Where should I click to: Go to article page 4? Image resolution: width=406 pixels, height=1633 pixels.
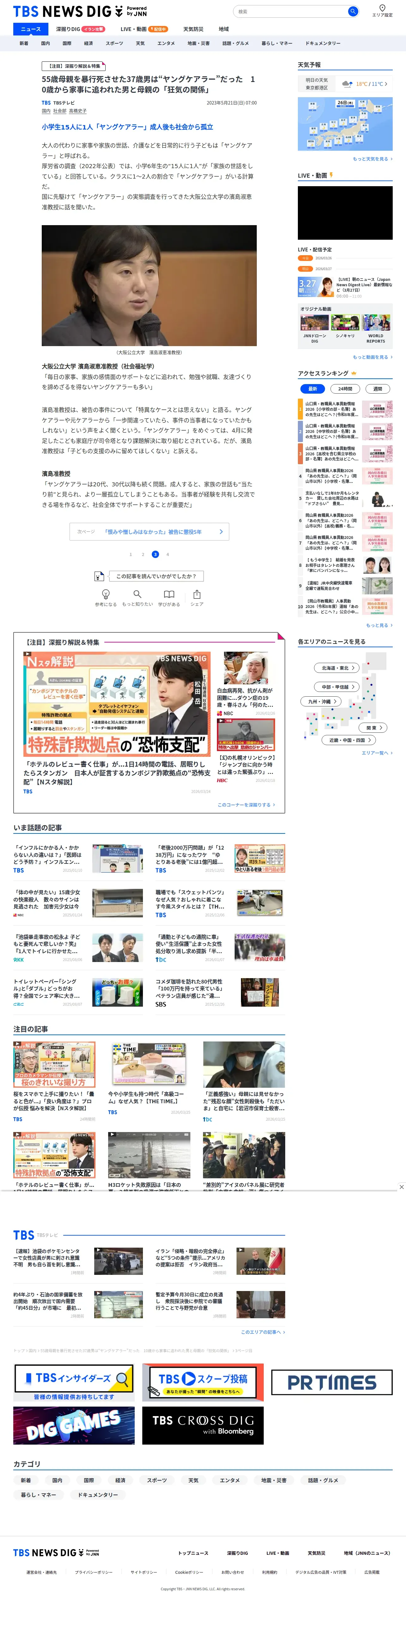167,555
